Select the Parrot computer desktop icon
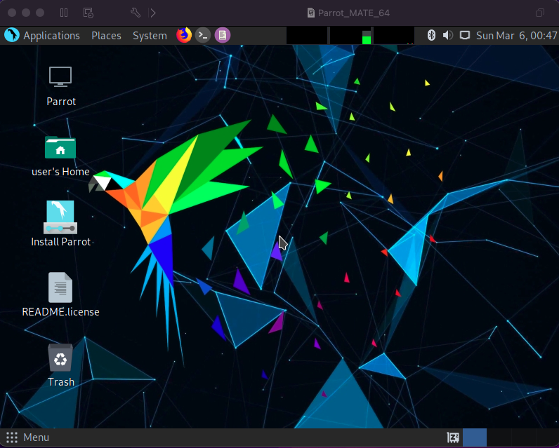The width and height of the screenshot is (559, 448). [x=60, y=76]
